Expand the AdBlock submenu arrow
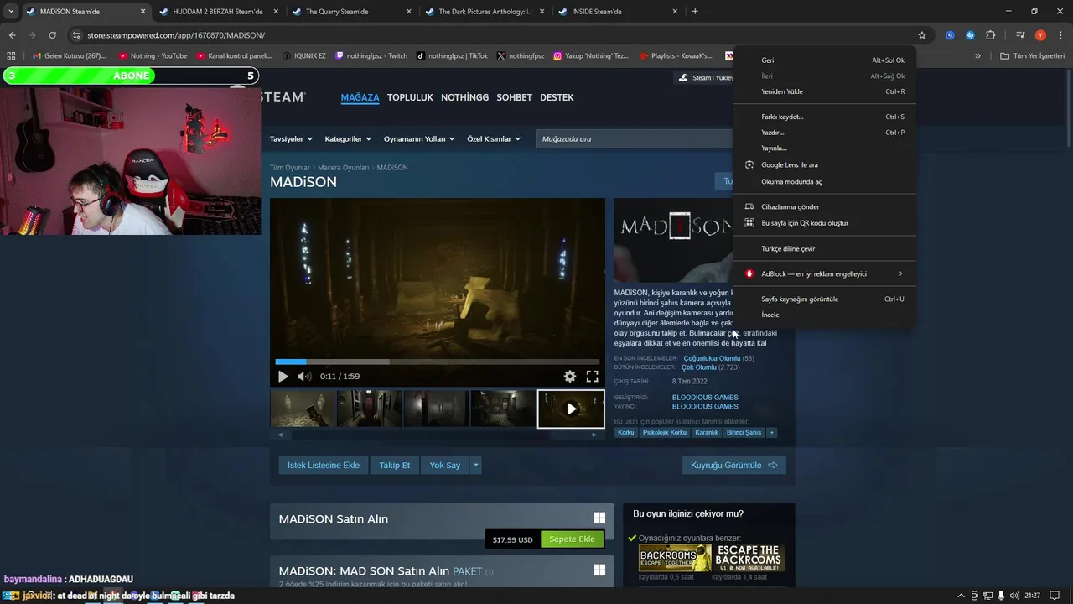 point(900,273)
